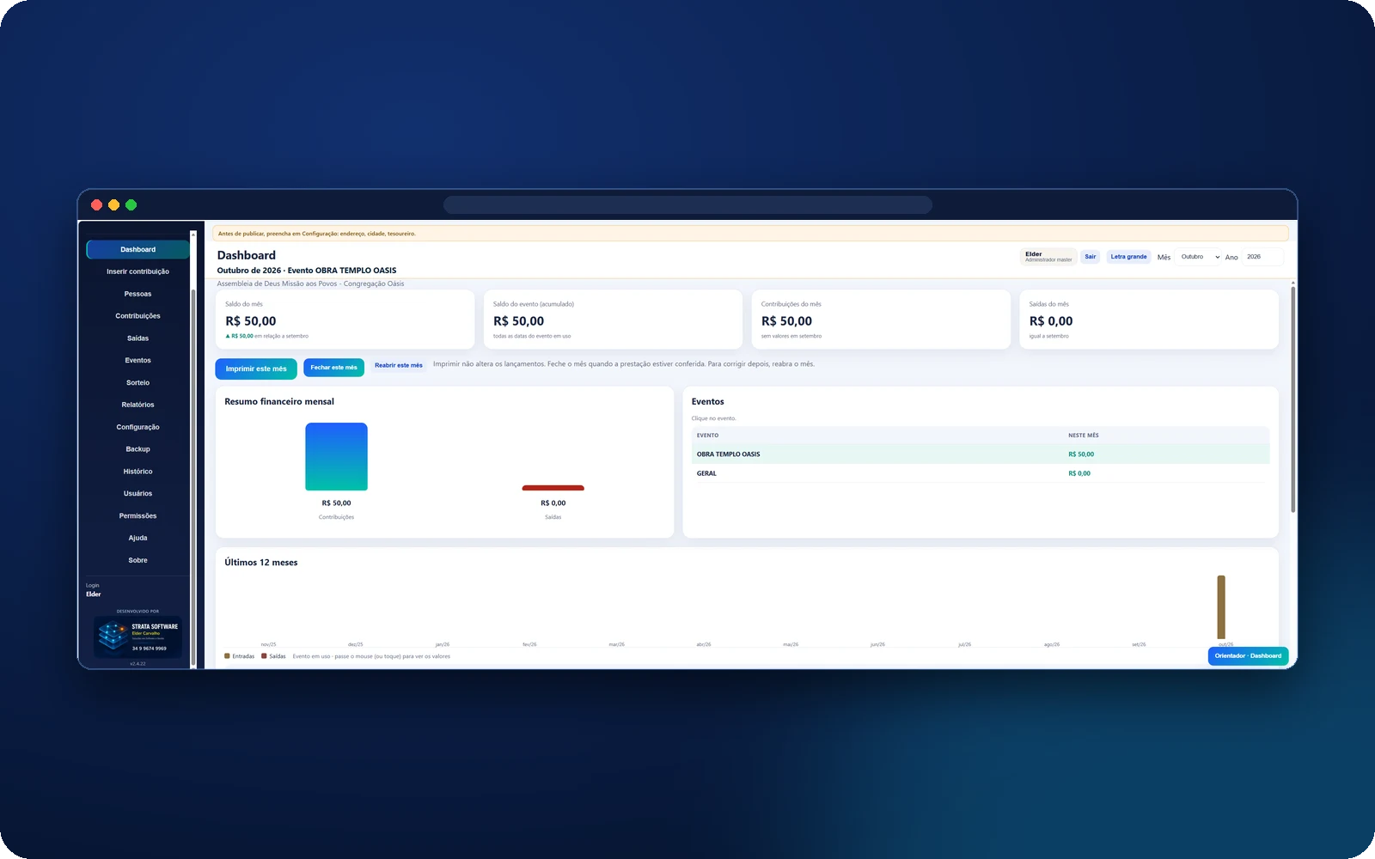1375x859 pixels.
Task: Open the Mês dropdown showing Outubro
Action: (1199, 257)
